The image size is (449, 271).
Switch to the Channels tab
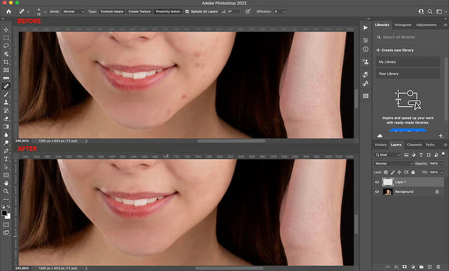pyautogui.click(x=414, y=145)
